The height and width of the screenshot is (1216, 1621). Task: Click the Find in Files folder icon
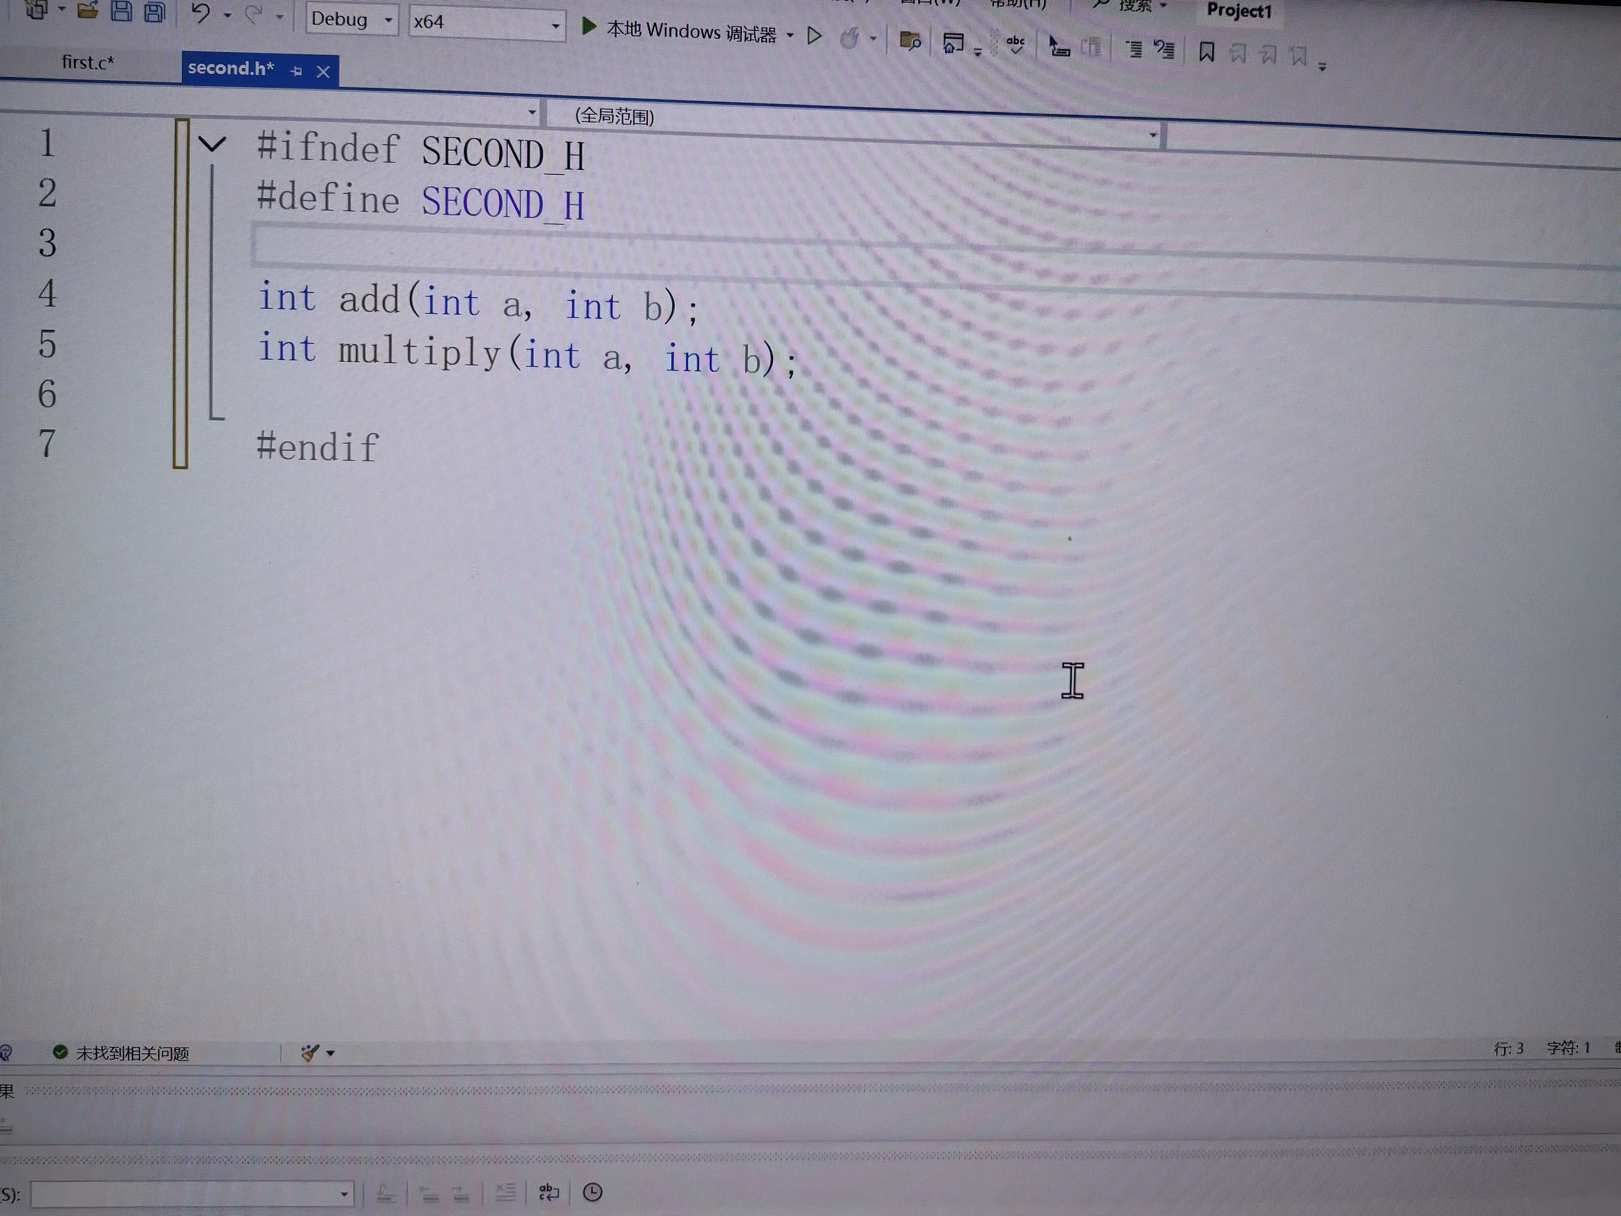pos(909,41)
